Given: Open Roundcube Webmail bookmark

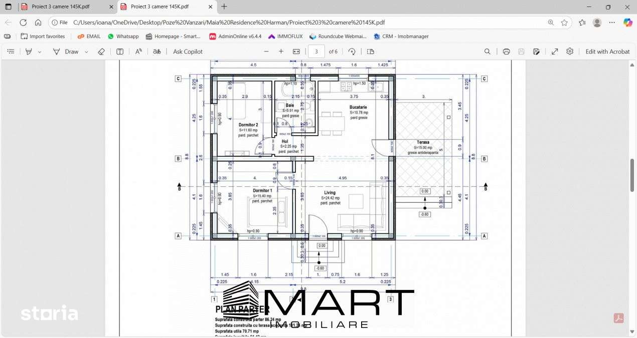Looking at the screenshot, I should click(338, 37).
